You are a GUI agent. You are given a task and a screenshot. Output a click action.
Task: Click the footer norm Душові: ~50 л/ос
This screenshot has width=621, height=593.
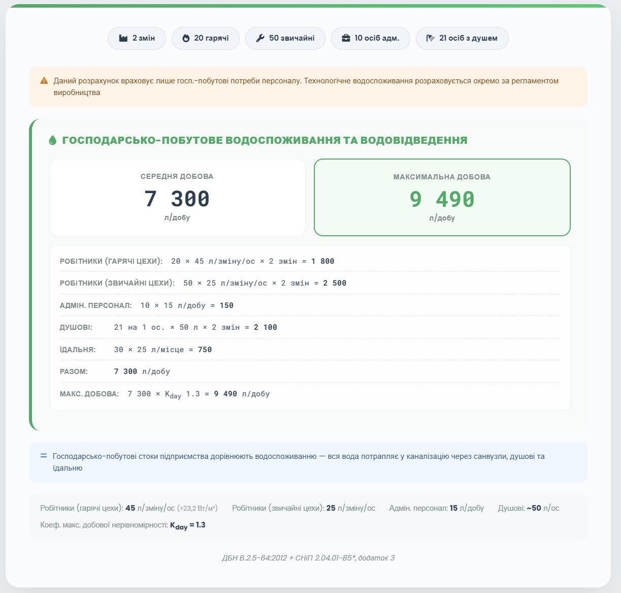coord(529,508)
